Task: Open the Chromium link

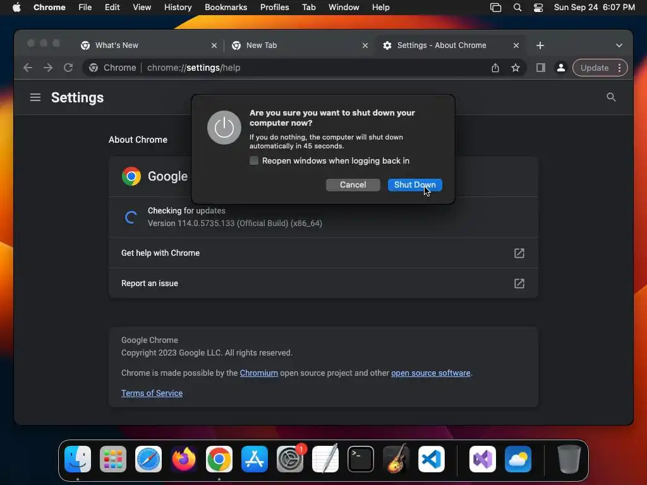Action: (x=258, y=373)
